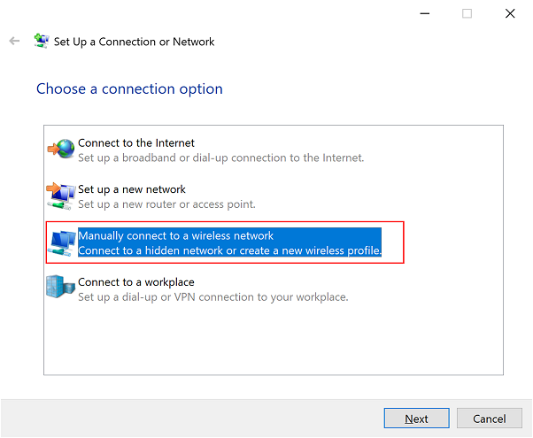Screen dimensions: 533x438
Task: Pick "Manually connect to a wireless network" title
Action: click(x=176, y=235)
